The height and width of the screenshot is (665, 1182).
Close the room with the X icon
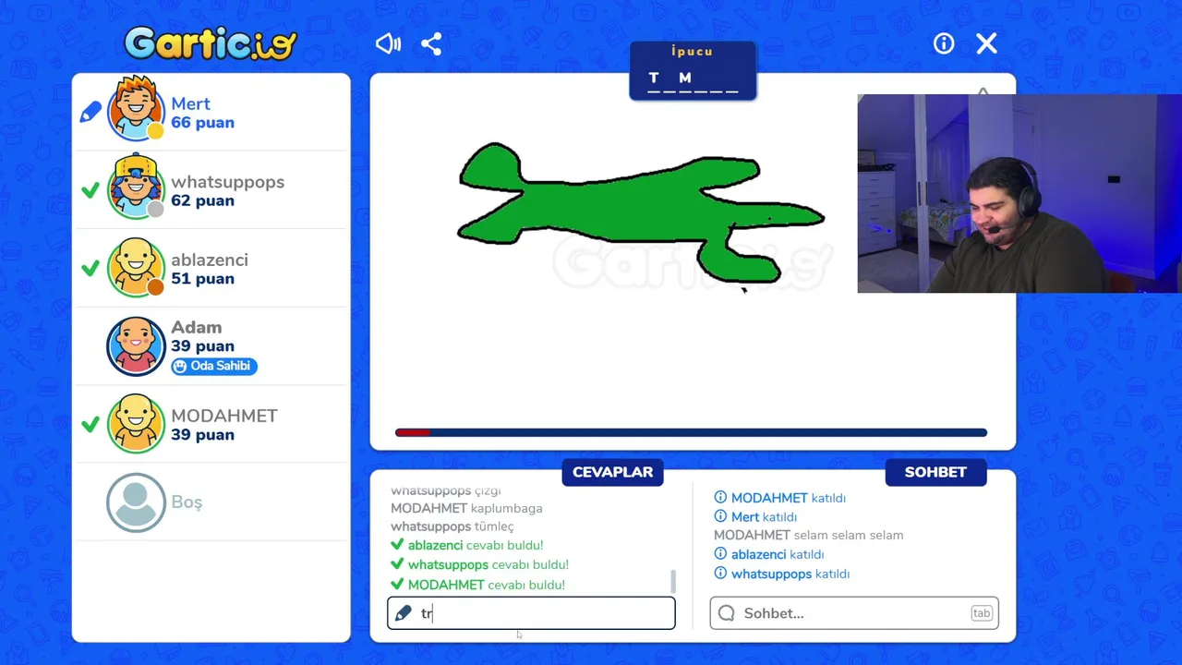pyautogui.click(x=987, y=43)
